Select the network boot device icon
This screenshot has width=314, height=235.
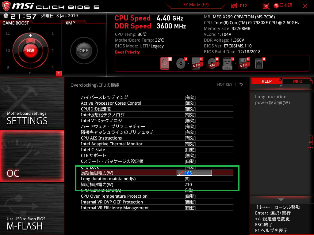click(x=259, y=63)
